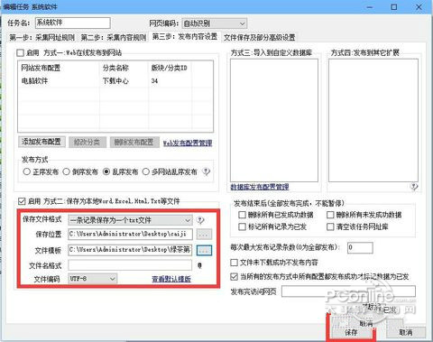Image resolution: width=433 pixels, height=342 pixels.
Task: Click the 保存位置 path field
Action: click(x=130, y=234)
